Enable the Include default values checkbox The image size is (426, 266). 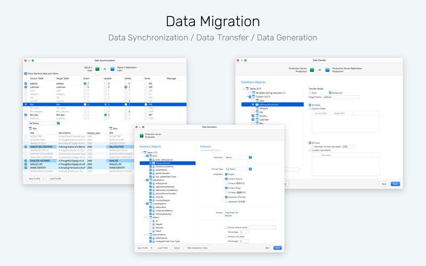coord(226,228)
